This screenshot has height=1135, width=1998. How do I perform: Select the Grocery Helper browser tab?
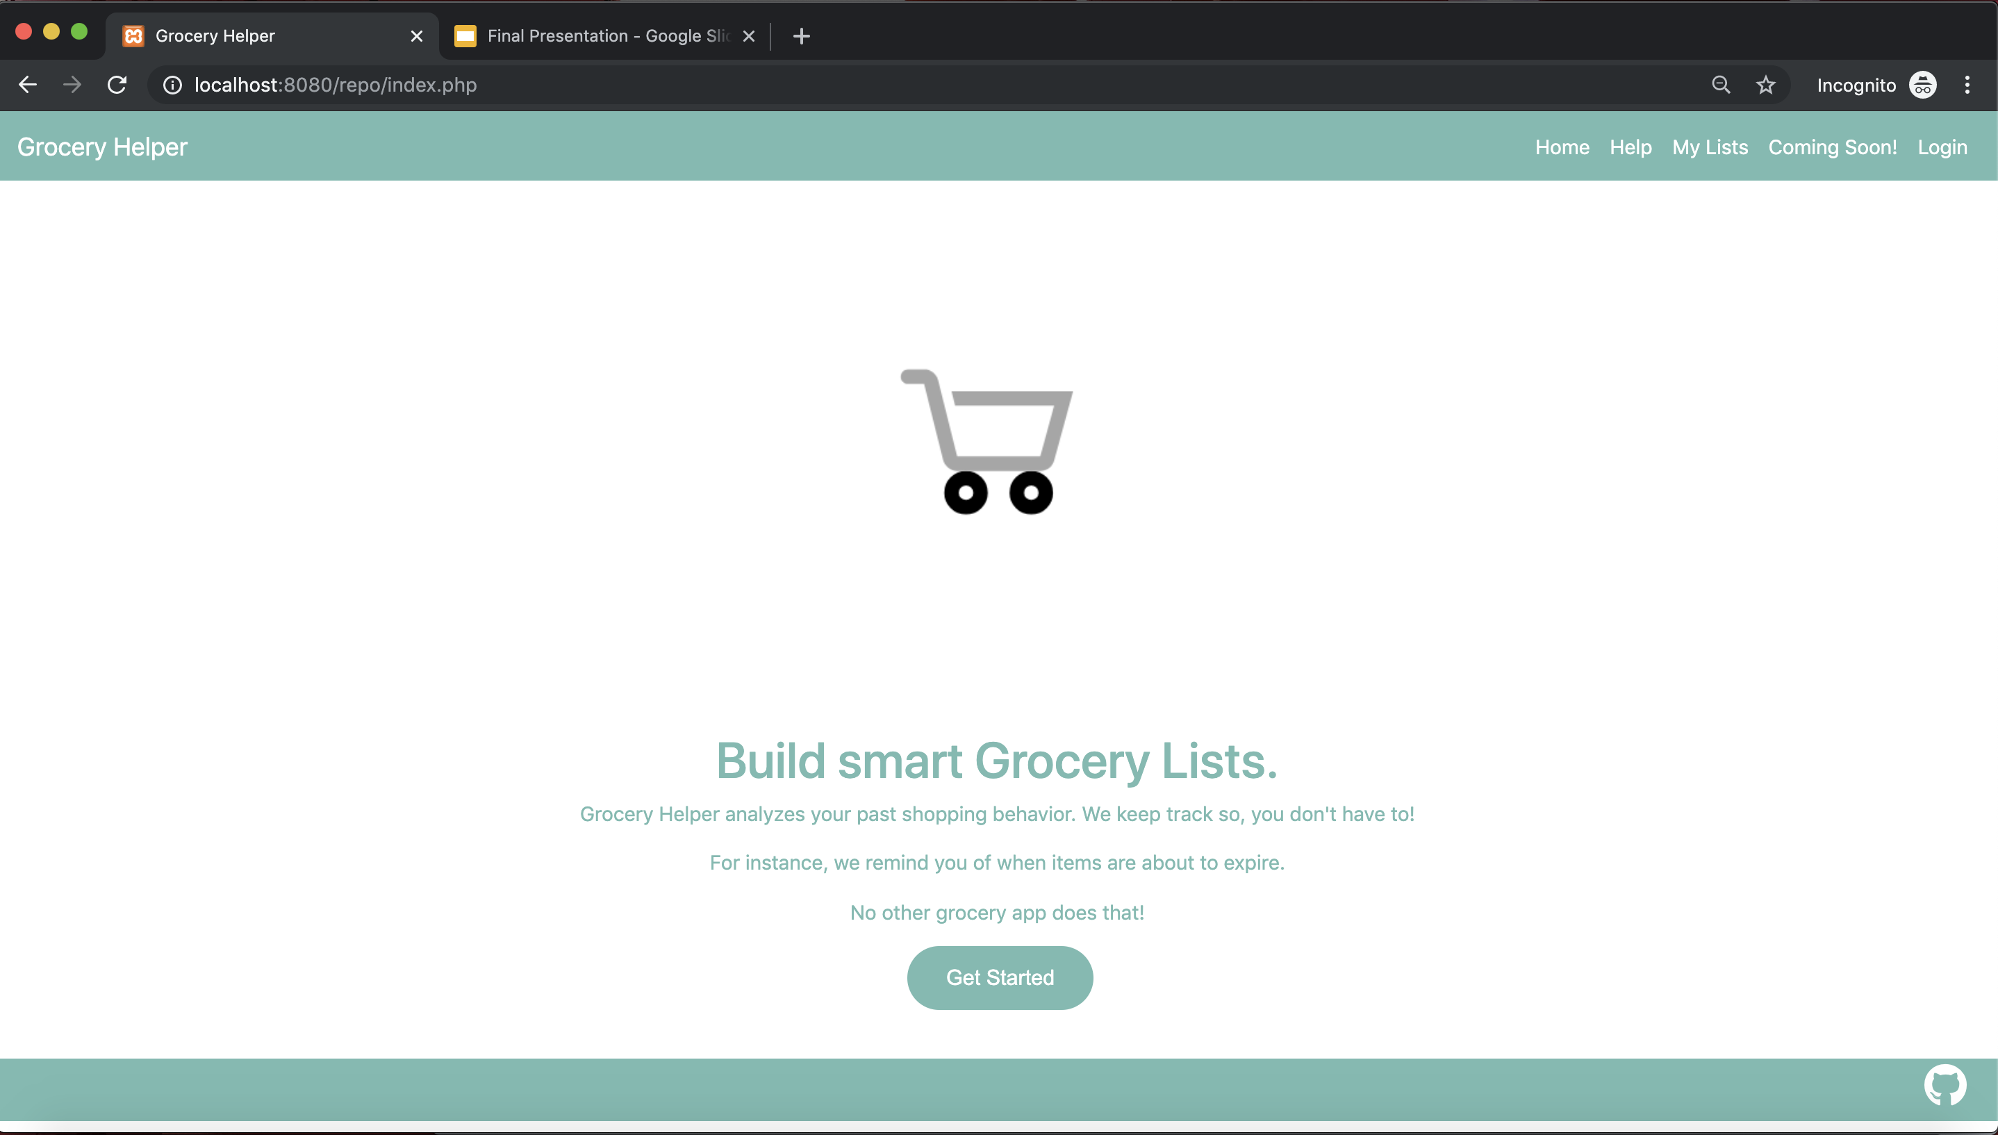(x=272, y=36)
